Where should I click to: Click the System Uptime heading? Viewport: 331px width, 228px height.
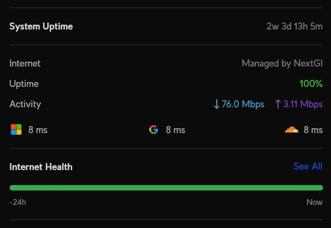tap(41, 26)
